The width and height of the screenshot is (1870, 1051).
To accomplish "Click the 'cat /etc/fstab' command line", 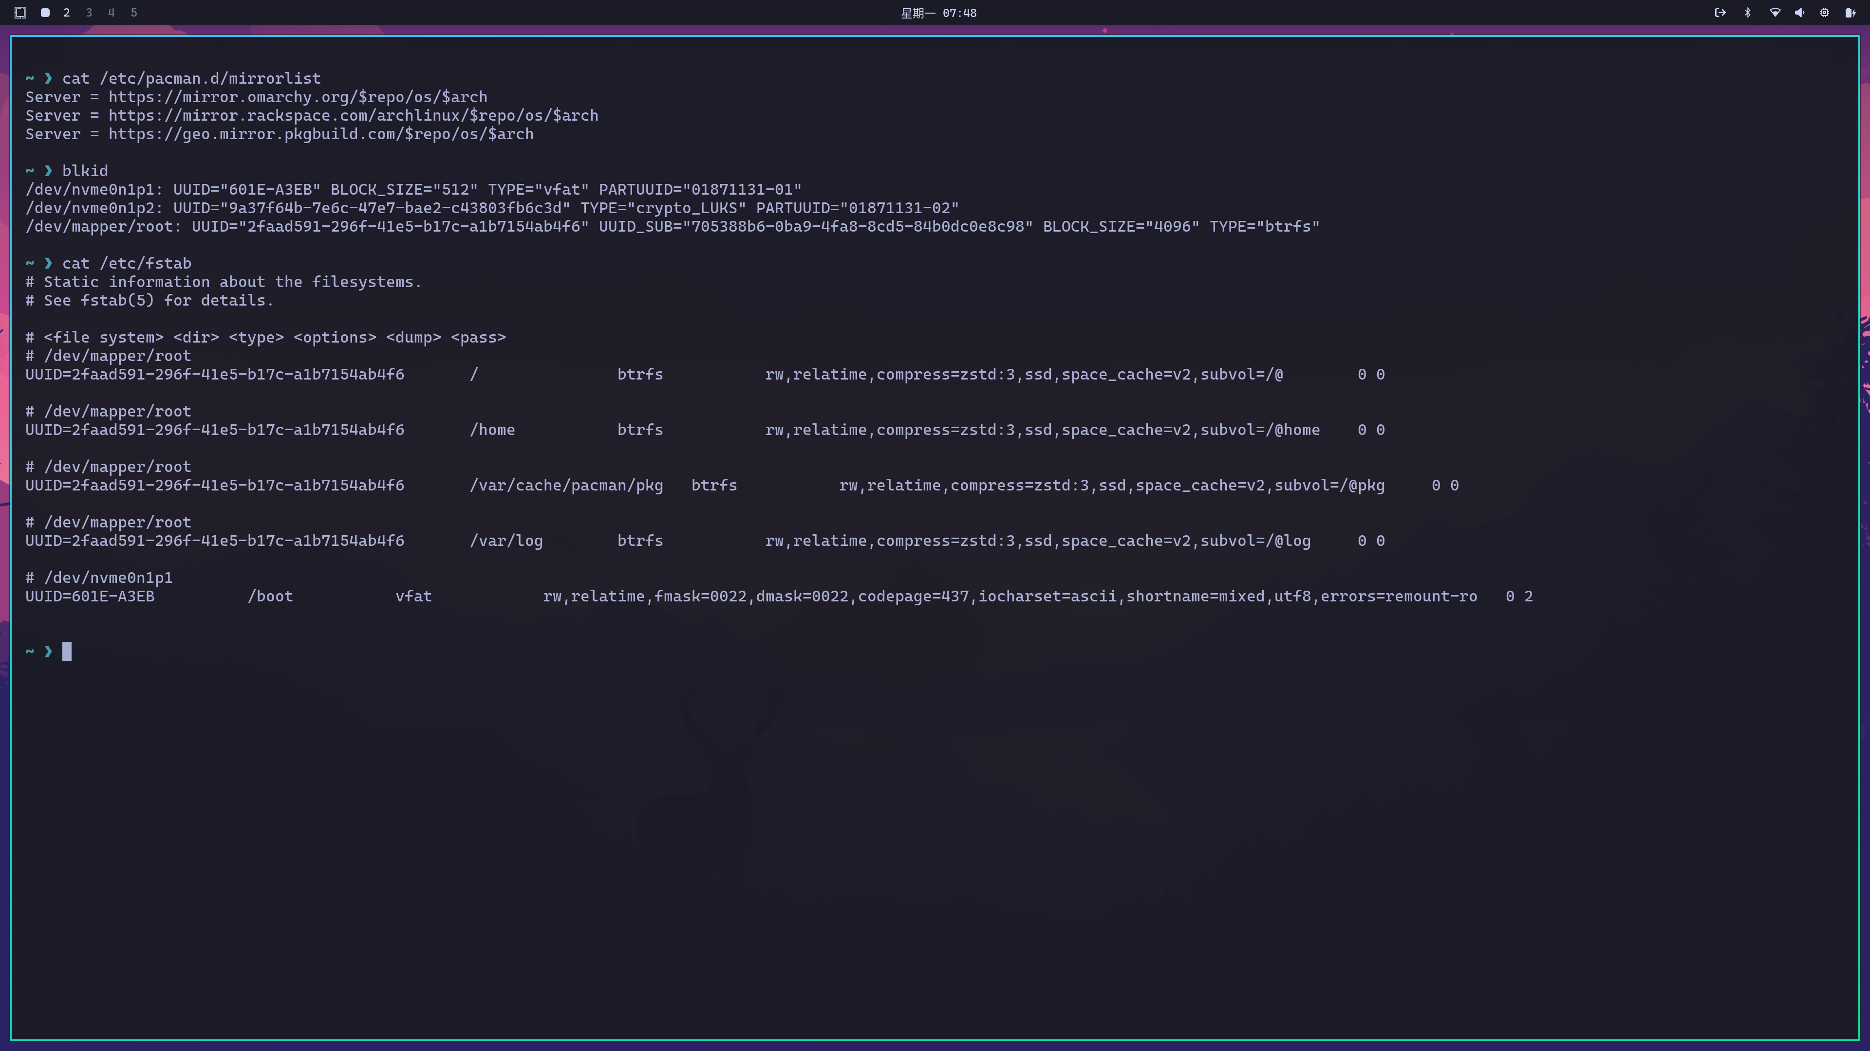I will 126,263.
